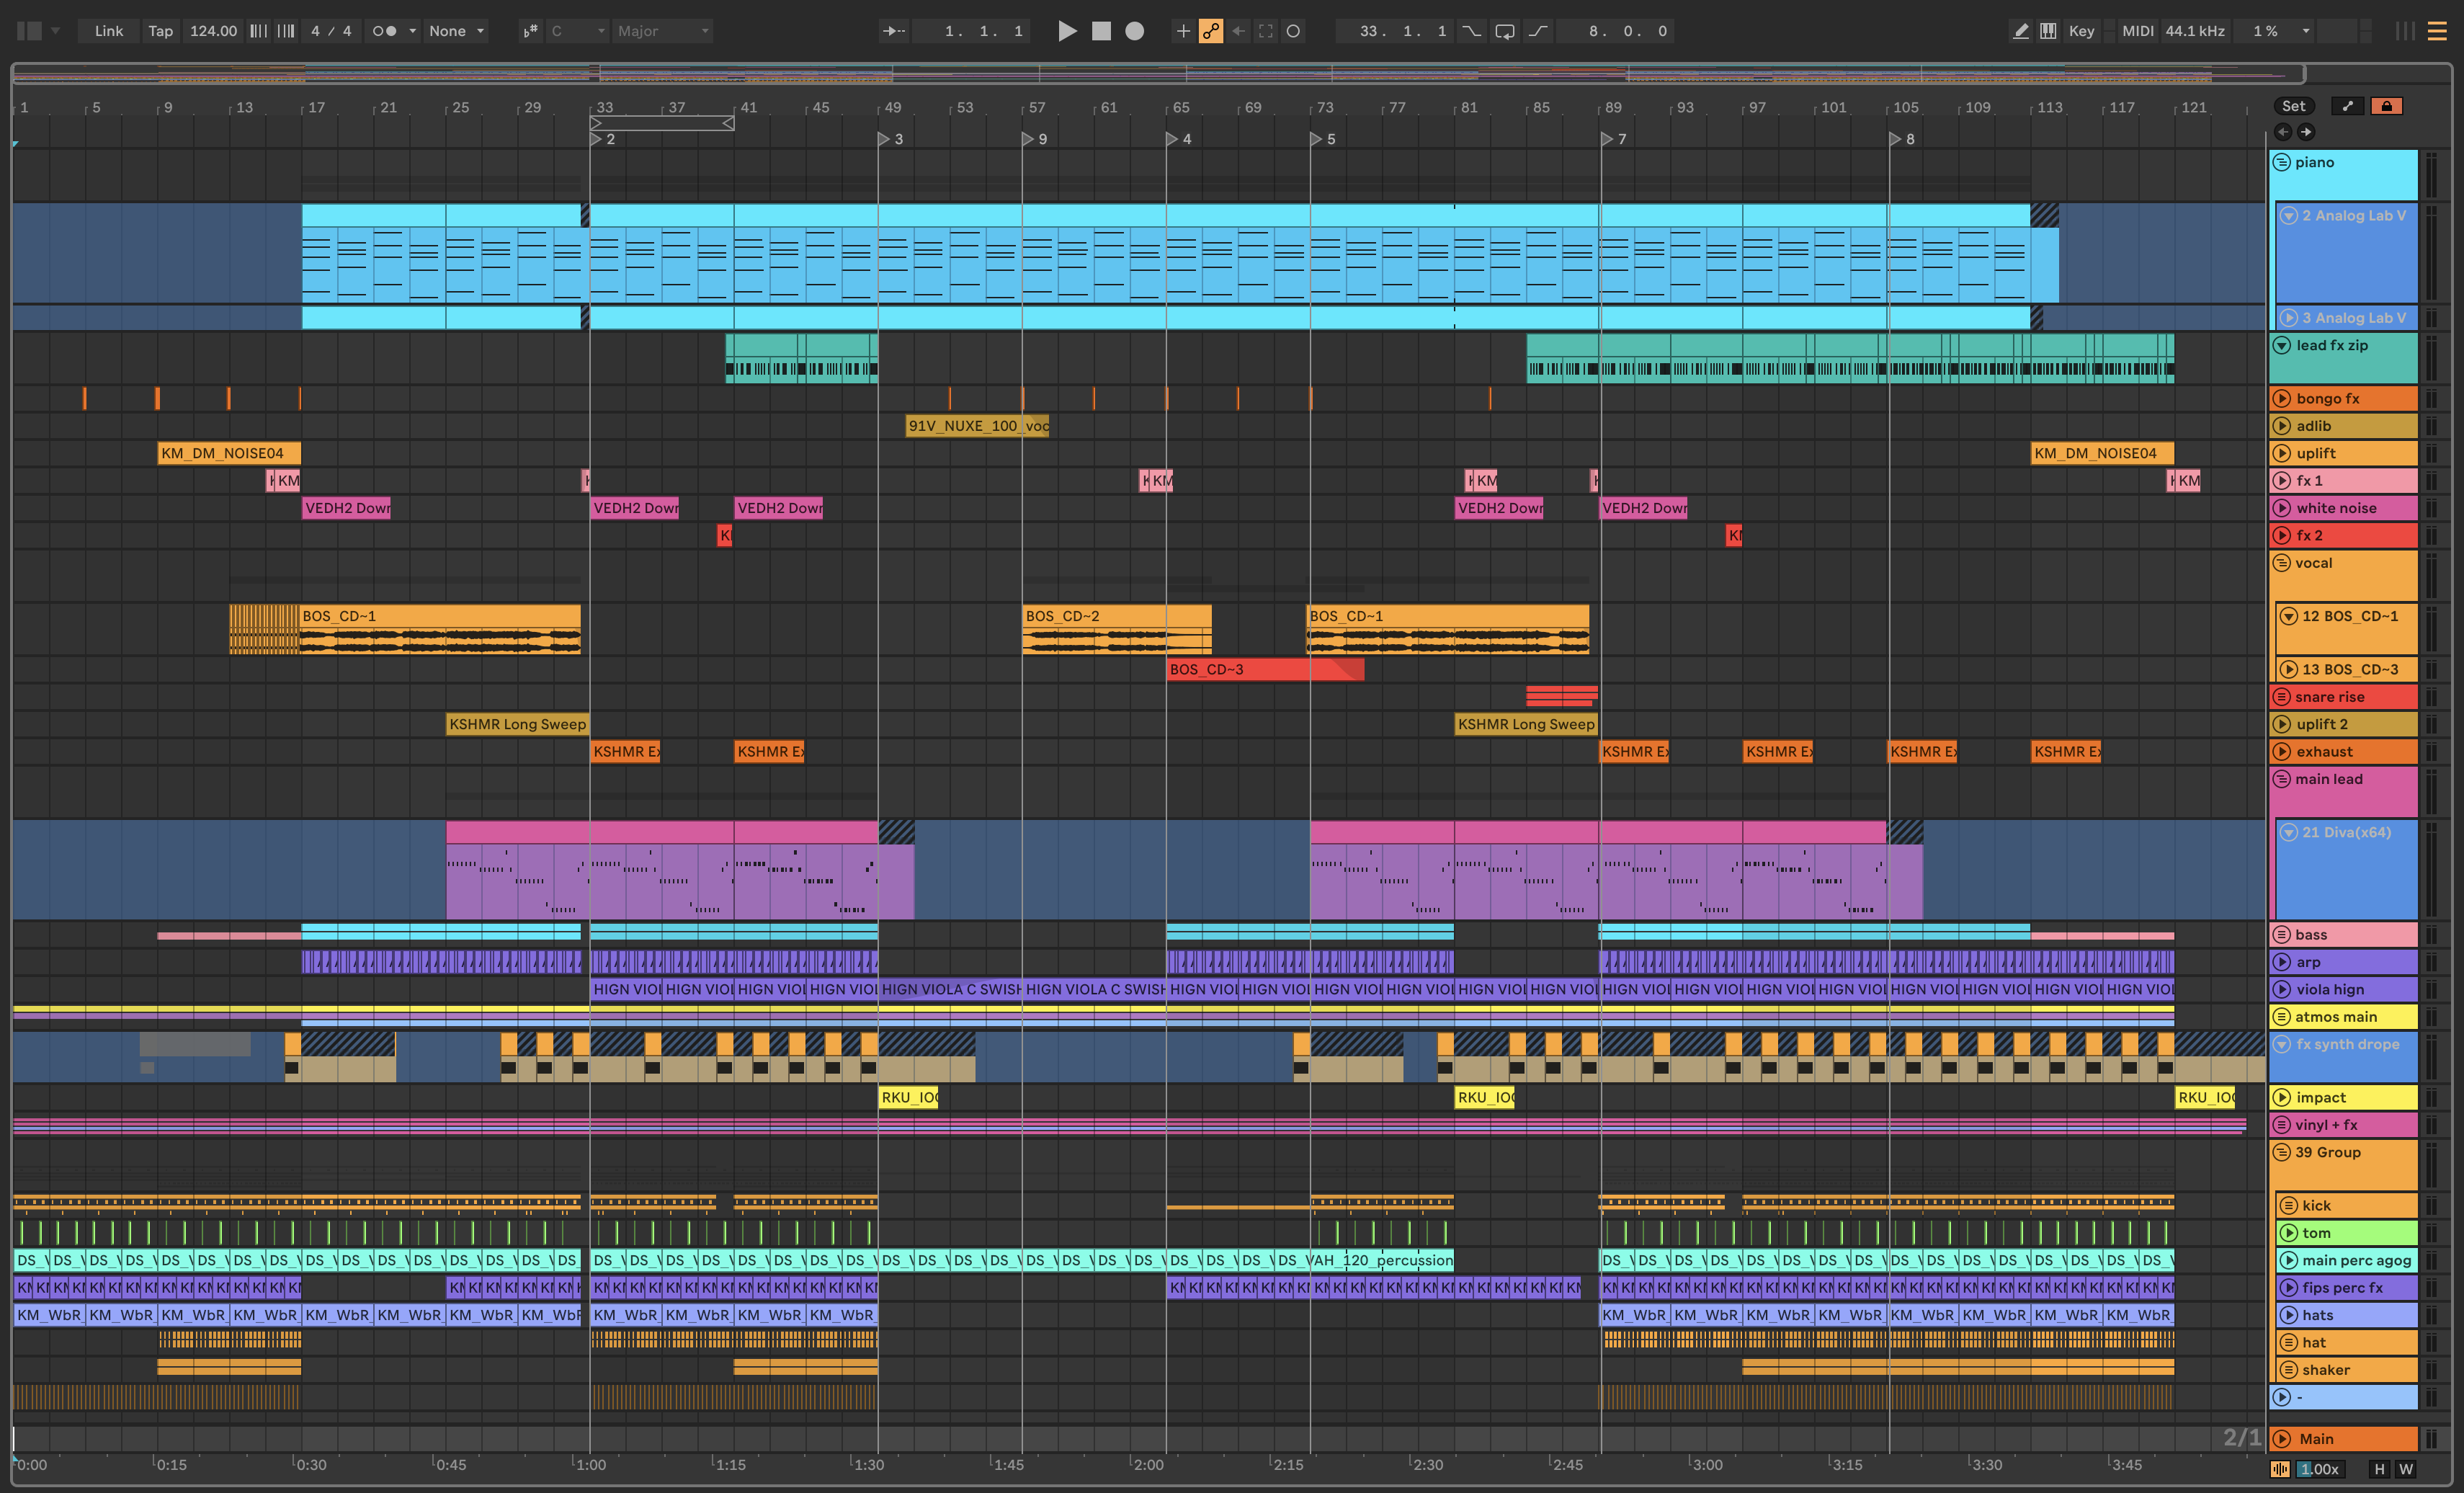
Task: Click the Tap tempo button
Action: point(160,31)
